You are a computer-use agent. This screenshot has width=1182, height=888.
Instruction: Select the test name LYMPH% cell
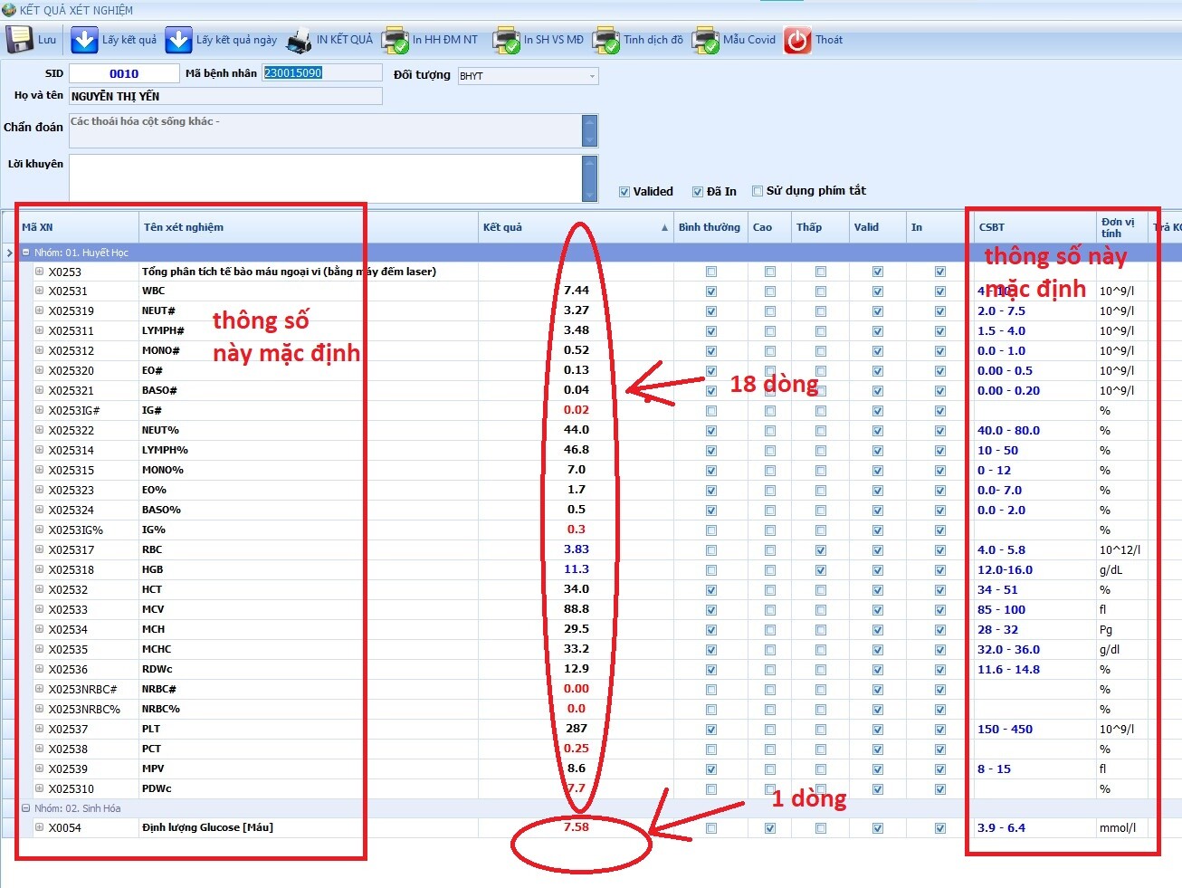(309, 450)
